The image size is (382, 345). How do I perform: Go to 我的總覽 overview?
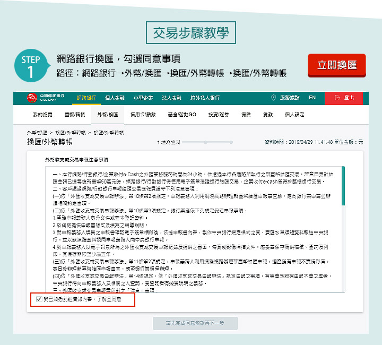pyautogui.click(x=42, y=114)
